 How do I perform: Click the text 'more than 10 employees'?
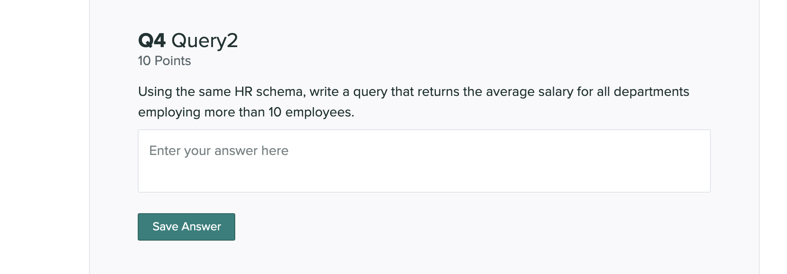pos(278,112)
